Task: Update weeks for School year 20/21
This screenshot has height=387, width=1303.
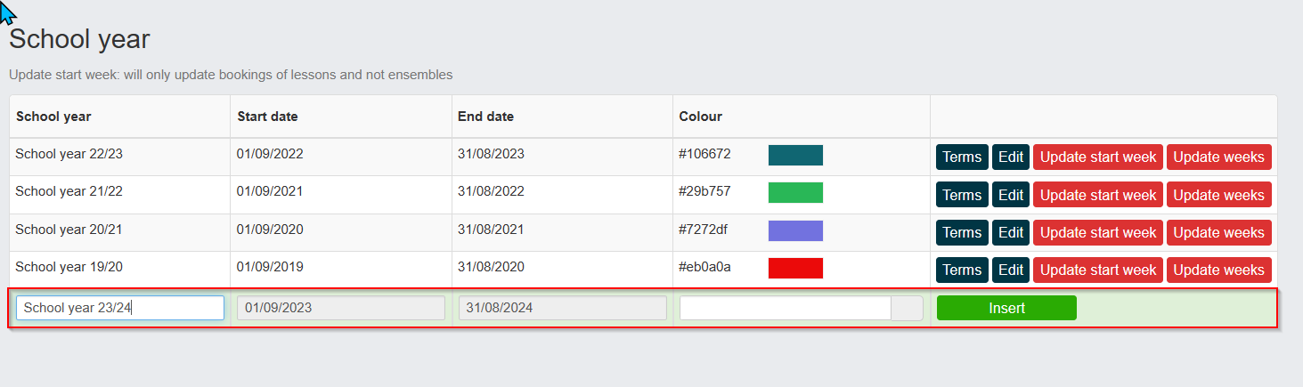Action: tap(1219, 232)
